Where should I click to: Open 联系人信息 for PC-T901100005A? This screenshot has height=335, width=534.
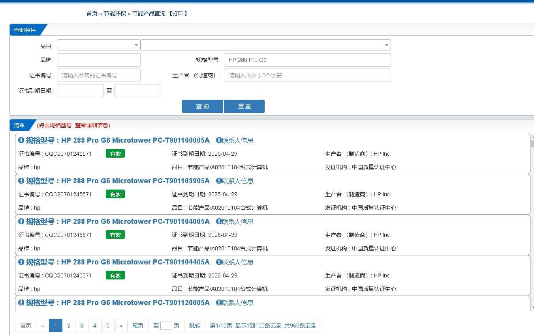(x=235, y=140)
